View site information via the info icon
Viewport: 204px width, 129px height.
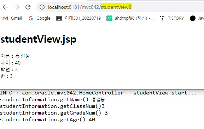[x=42, y=7]
